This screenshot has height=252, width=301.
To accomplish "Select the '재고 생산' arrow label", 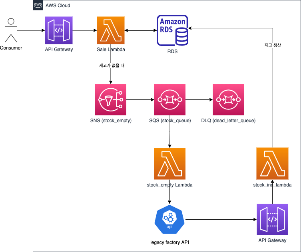I will (273, 45).
